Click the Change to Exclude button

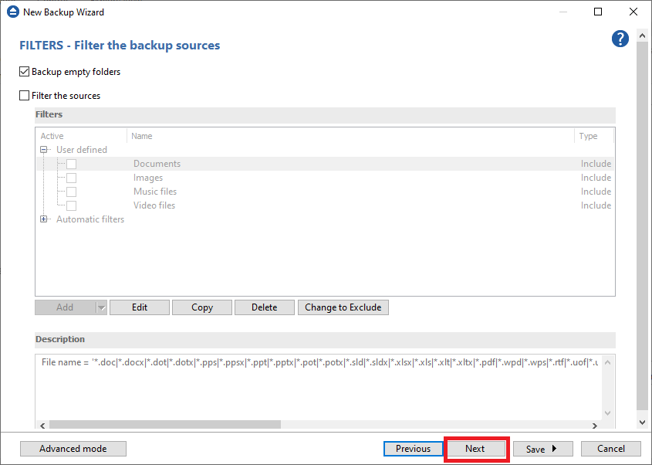[x=343, y=307]
